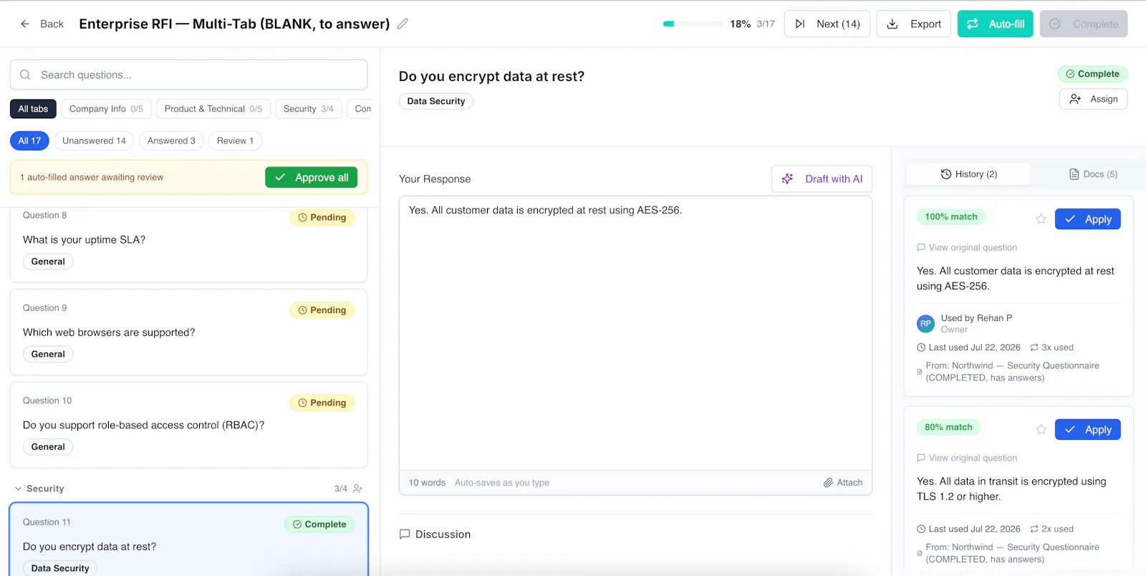Click the Assign button
This screenshot has height=576, width=1146.
click(1093, 99)
